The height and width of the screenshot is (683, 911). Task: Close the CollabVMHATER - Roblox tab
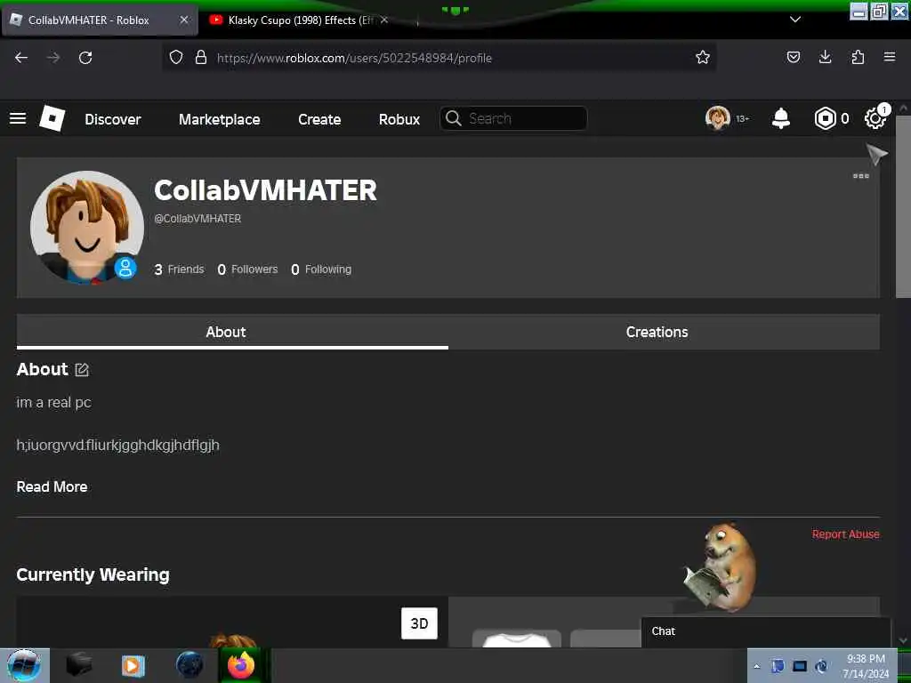(184, 20)
